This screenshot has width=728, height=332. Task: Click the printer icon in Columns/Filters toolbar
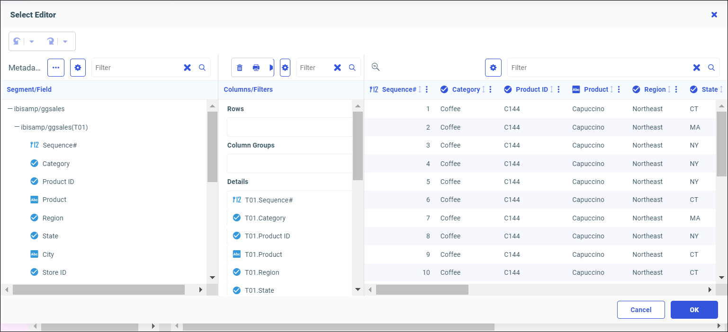coord(256,68)
